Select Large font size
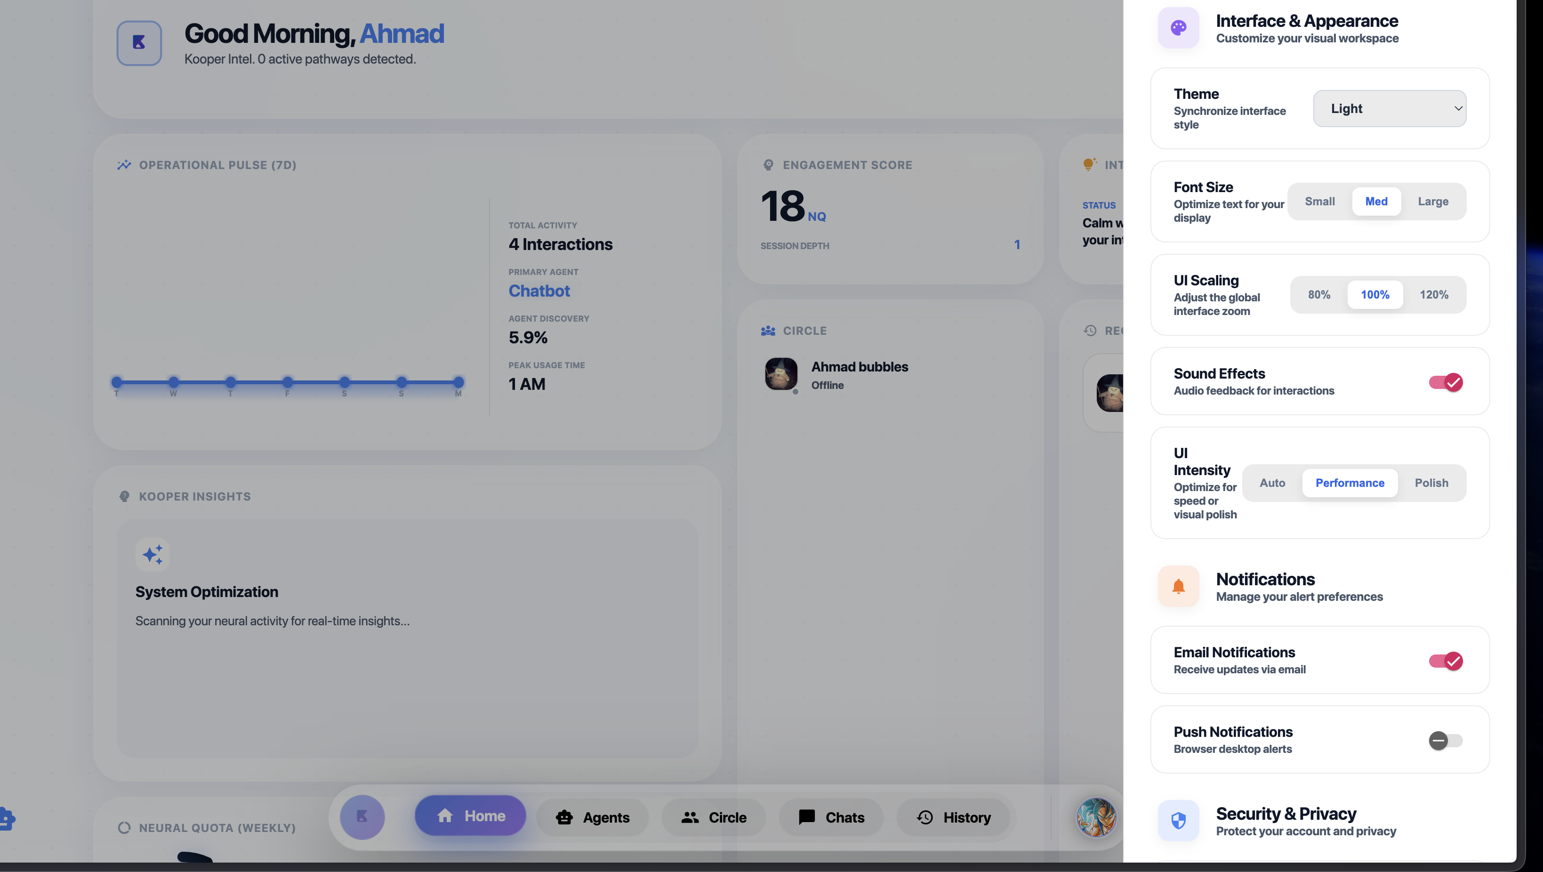Viewport: 1543px width, 872px height. click(1433, 202)
